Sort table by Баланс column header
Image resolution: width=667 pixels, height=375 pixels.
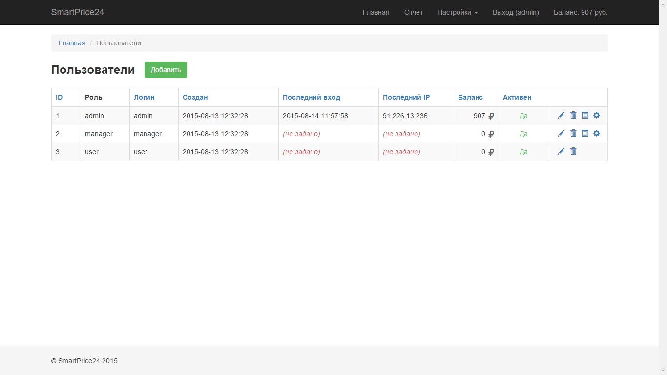[x=470, y=97]
